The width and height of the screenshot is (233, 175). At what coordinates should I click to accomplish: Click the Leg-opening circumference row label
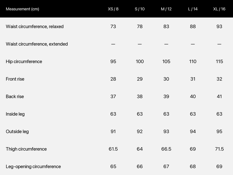click(x=33, y=167)
